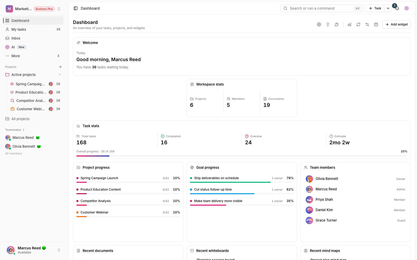Click the lightbulb tips icon
The image size is (417, 260).
pyautogui.click(x=328, y=24)
